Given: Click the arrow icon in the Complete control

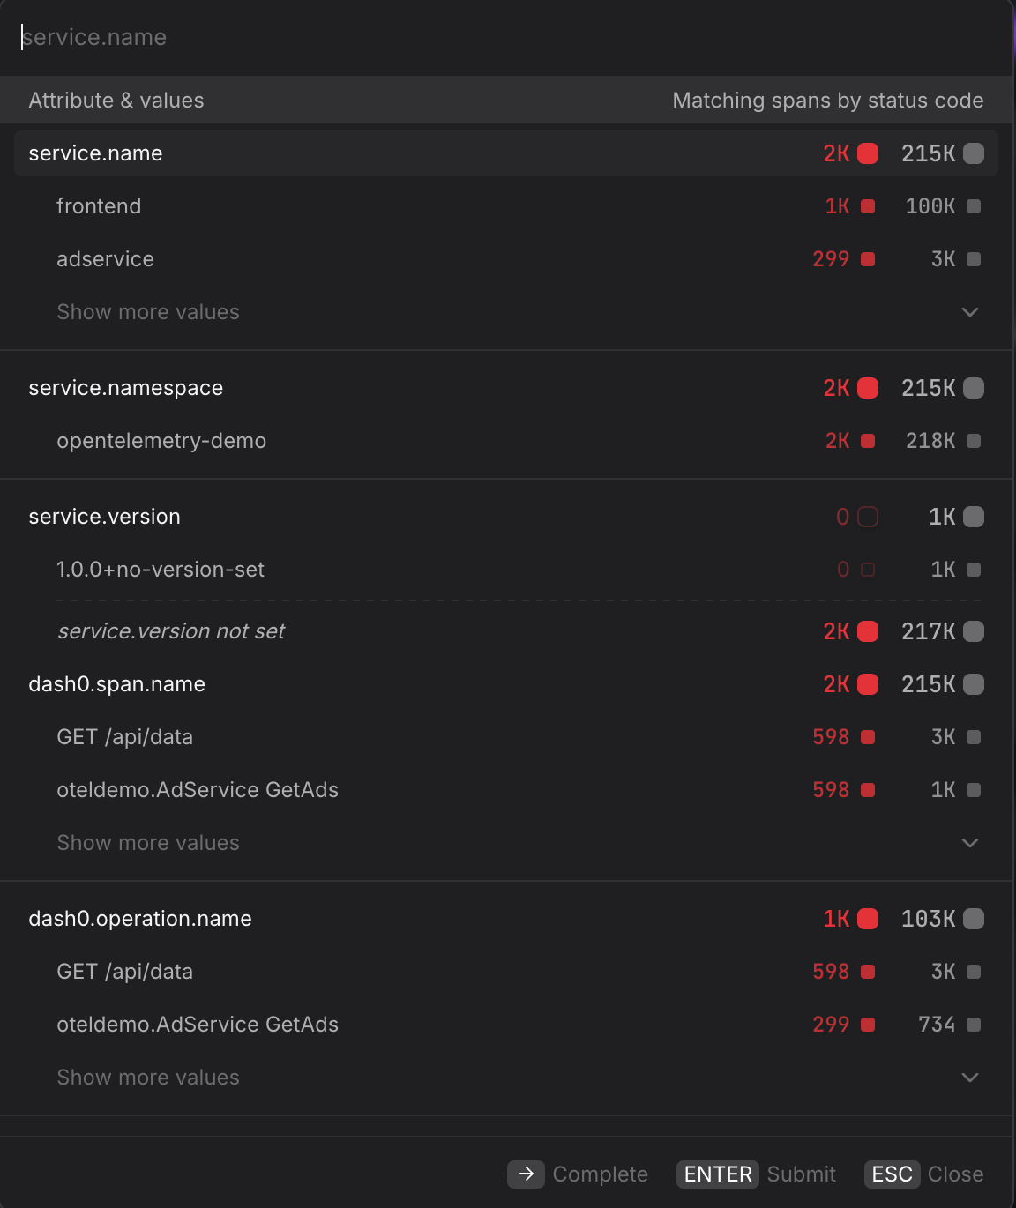Looking at the screenshot, I should [x=526, y=1174].
